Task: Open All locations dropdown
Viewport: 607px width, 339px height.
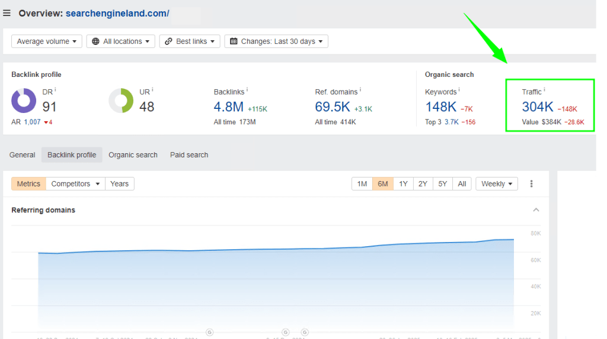Action: (121, 41)
